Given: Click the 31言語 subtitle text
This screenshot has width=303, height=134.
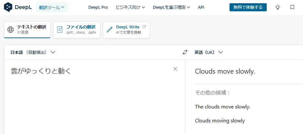Looking at the screenshot, I should tap(23, 32).
